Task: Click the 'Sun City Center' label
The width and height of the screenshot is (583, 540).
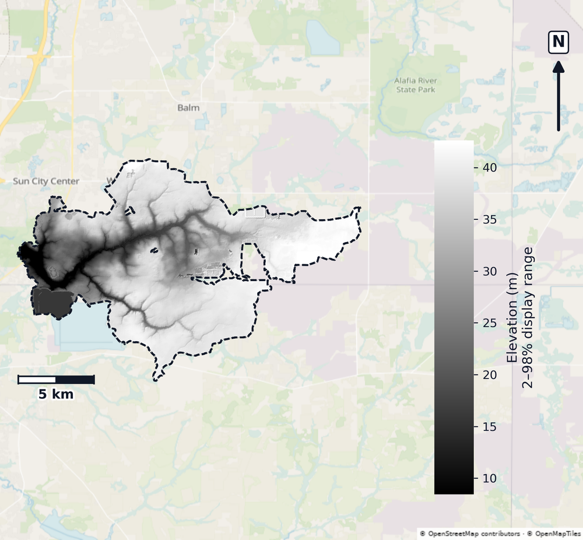Action: coord(46,181)
